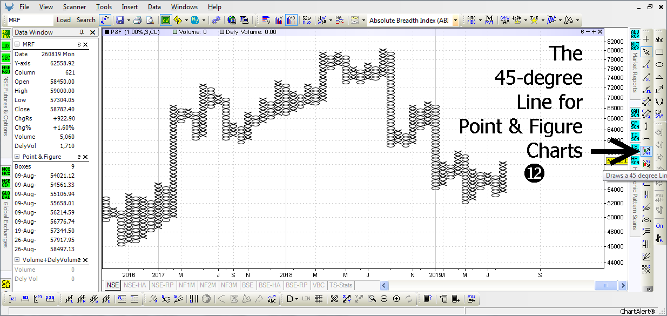Screen dimensions: 667x316
Task: Open the Market Reports side tab
Action: (635, 72)
